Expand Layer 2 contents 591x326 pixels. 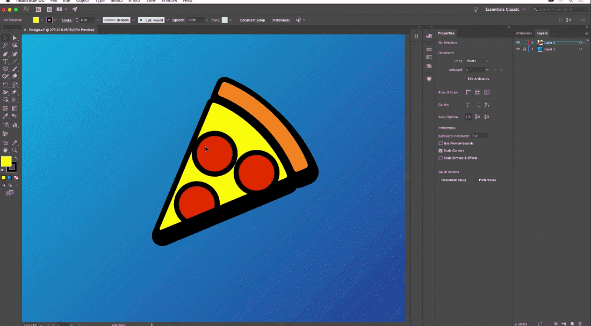(532, 42)
